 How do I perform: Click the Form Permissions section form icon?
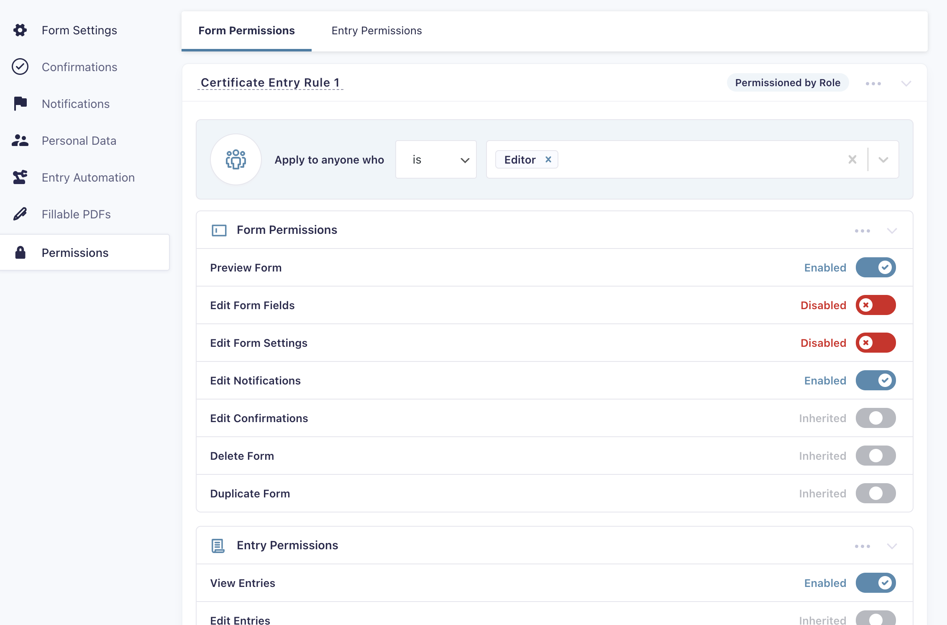pos(219,230)
